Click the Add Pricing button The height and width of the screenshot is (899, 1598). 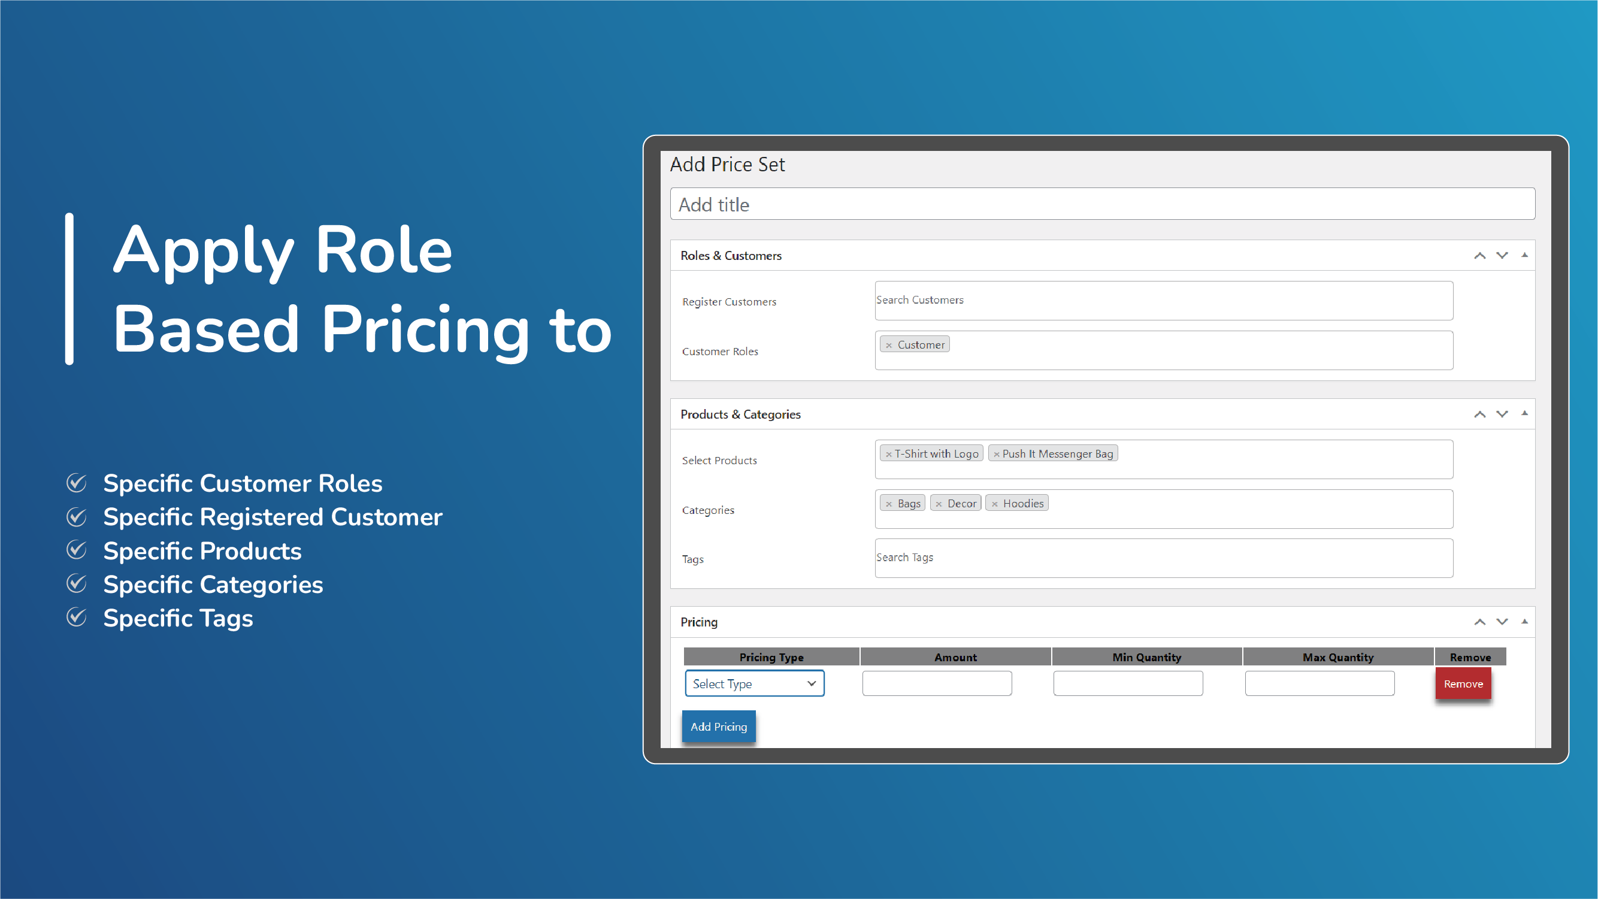point(718,726)
